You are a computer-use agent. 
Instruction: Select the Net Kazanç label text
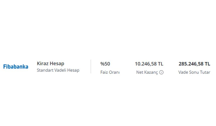click(x=147, y=72)
